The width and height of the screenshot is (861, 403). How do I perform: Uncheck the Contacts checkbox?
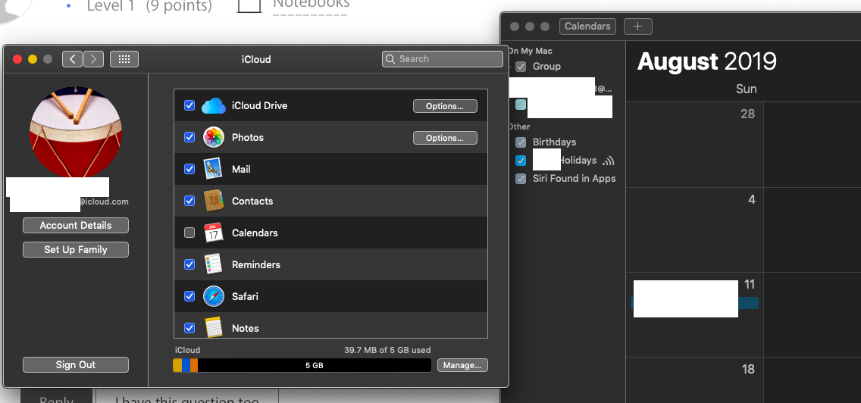point(189,201)
